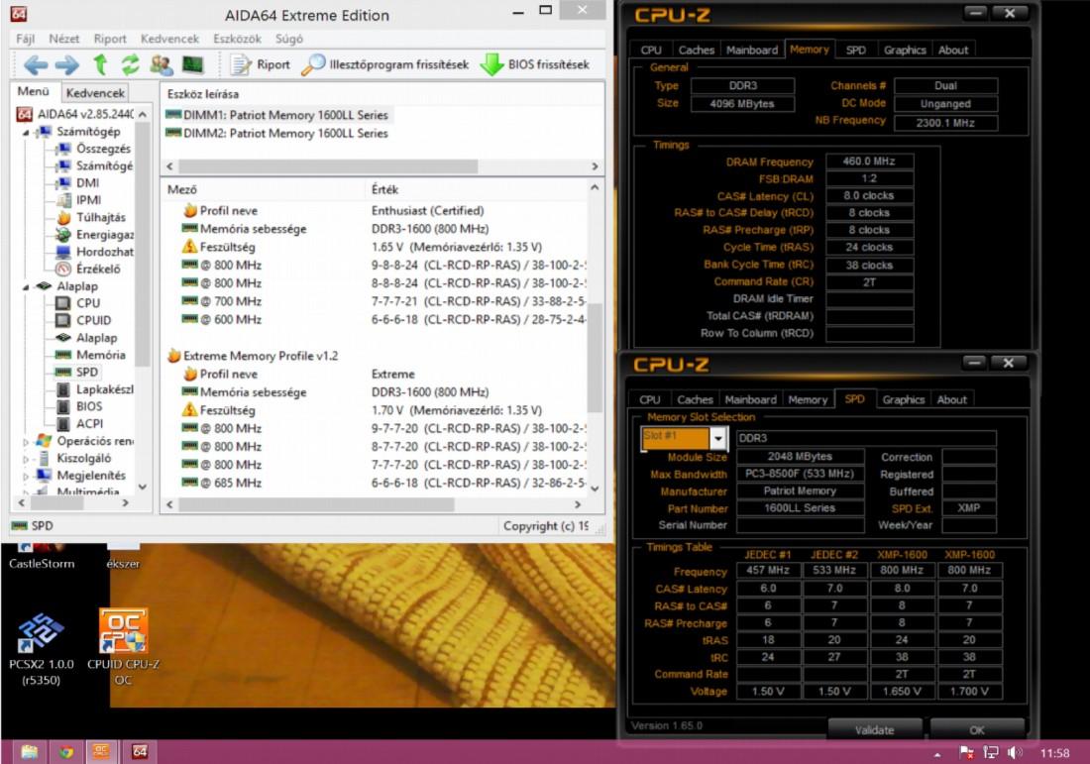
Task: Open the CPUID CPU-Z OC desktop shortcut
Action: click(x=123, y=646)
